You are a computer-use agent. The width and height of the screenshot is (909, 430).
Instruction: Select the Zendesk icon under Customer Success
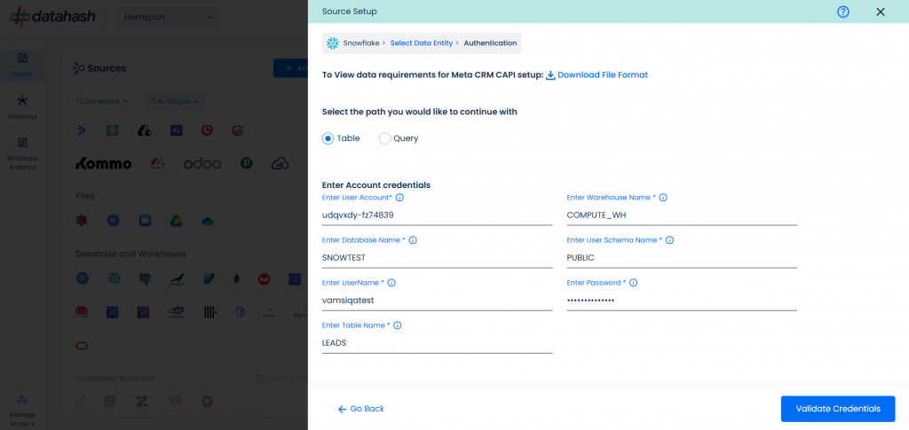coord(143,401)
